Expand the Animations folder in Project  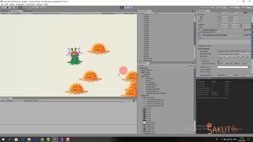[x=141, y=70]
